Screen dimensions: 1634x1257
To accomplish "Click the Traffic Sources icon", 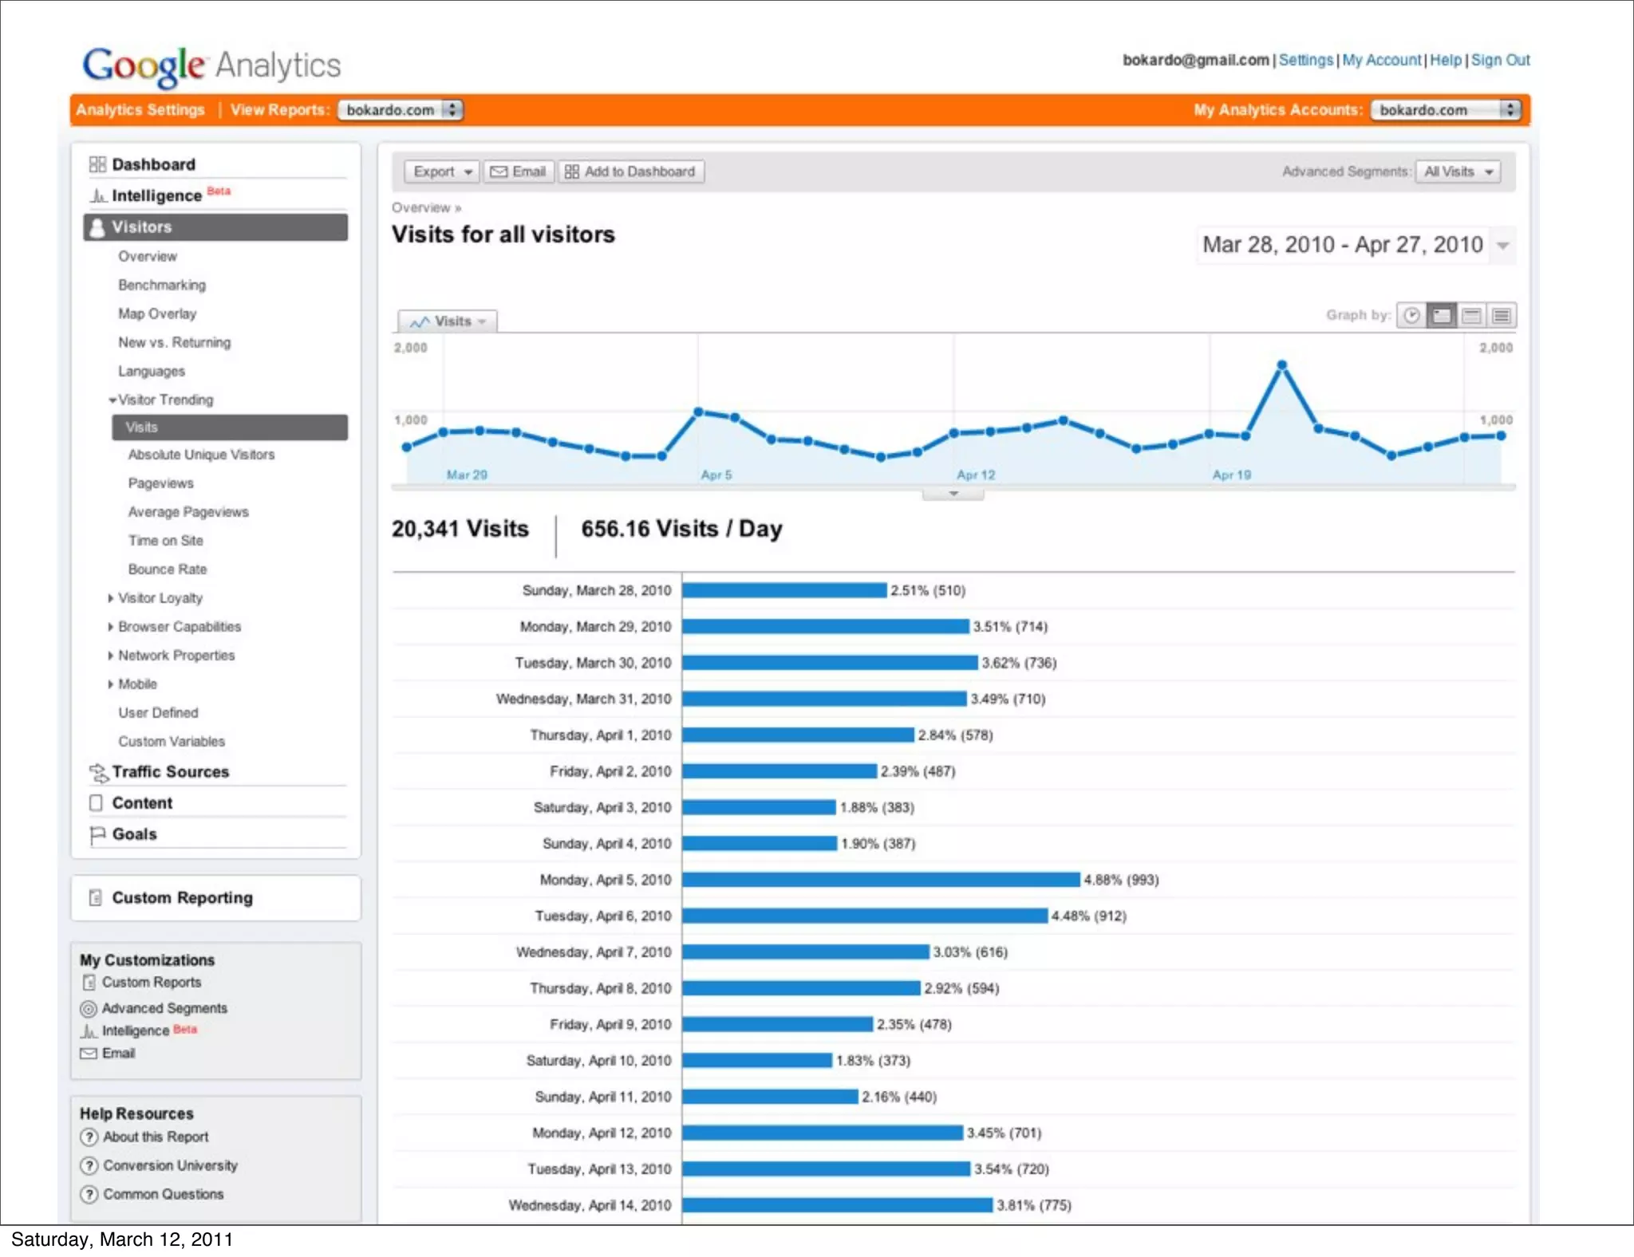I will (x=98, y=772).
